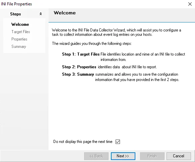Click the 'Step 3: Summary' heading
Viewport: 195px width, 162px height.
(x=78, y=74)
